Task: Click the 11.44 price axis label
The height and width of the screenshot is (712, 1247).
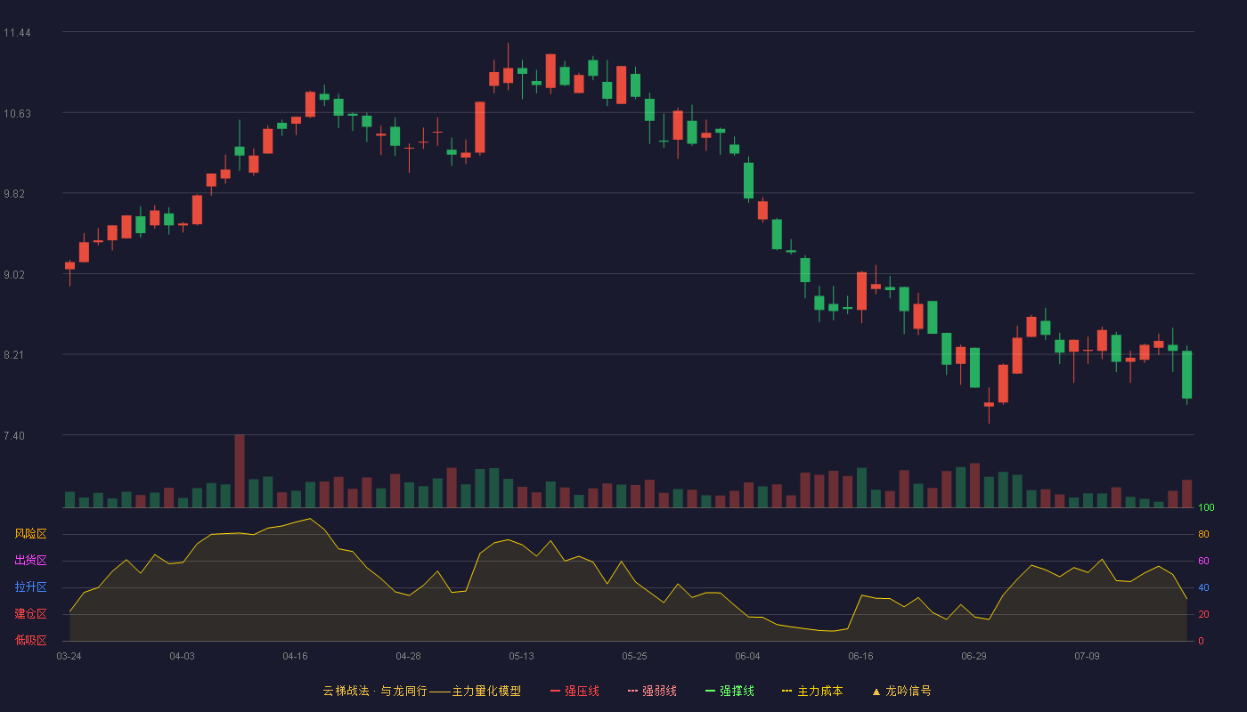Action: (x=17, y=33)
